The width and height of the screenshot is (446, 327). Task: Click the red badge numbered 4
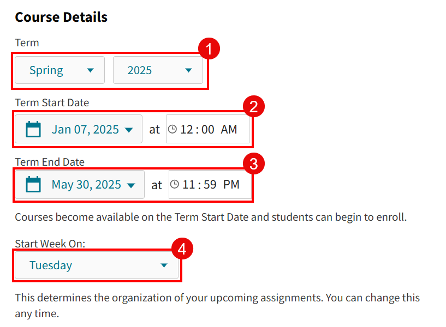[181, 248]
